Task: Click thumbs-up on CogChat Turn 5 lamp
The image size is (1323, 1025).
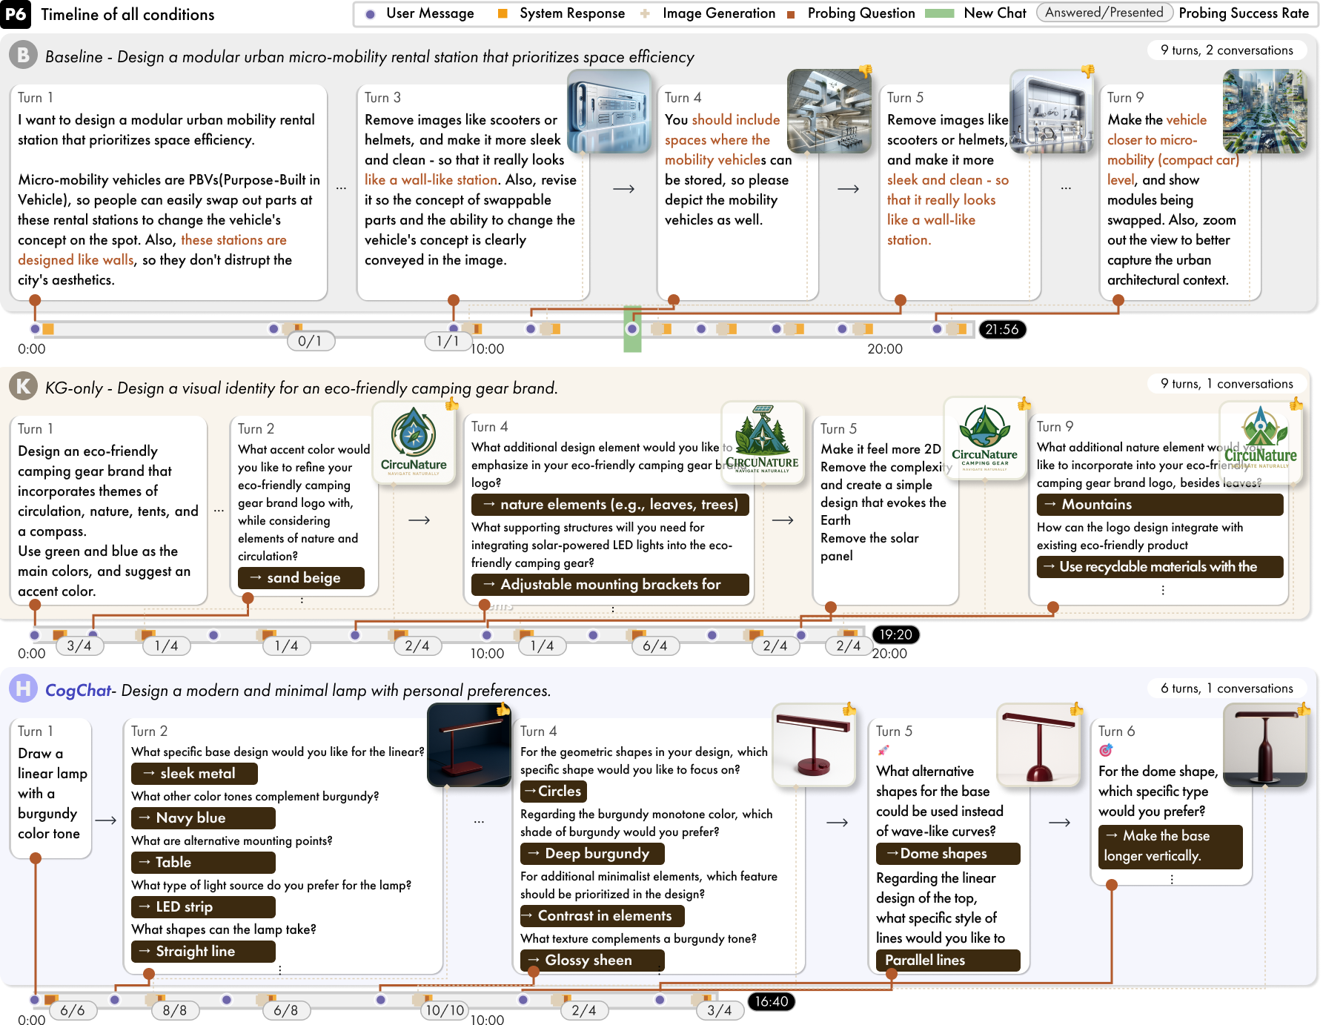Action: (1076, 709)
